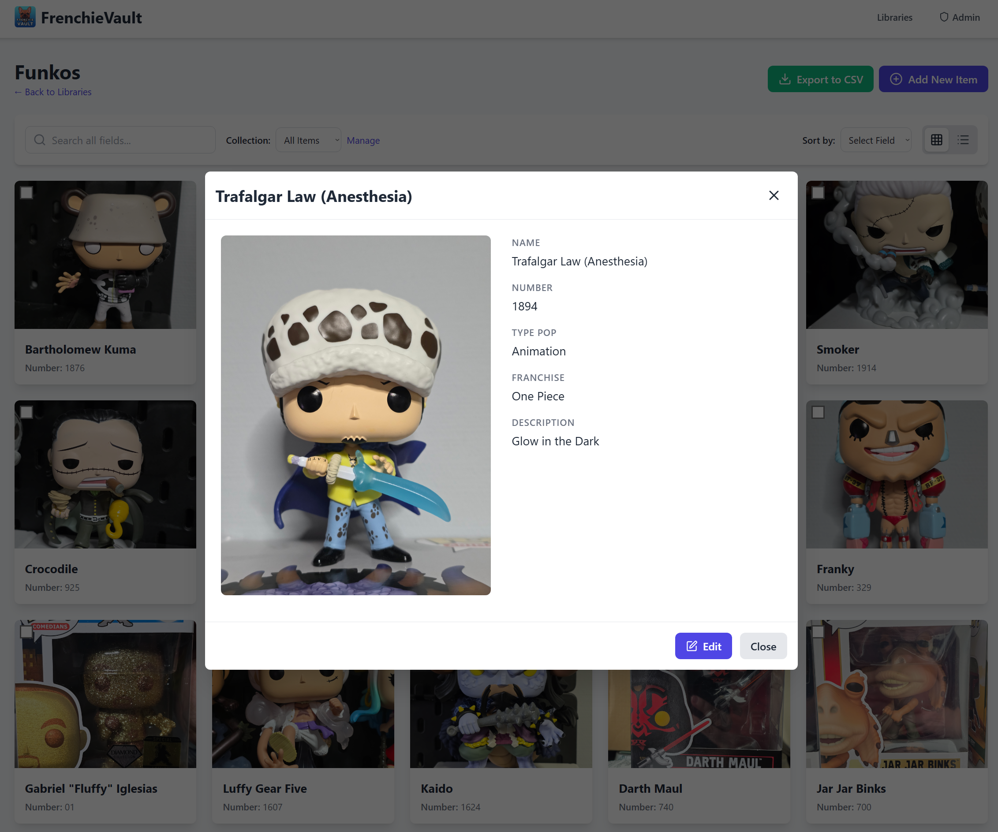Switch to grid view layout
This screenshot has width=998, height=832.
pos(937,140)
